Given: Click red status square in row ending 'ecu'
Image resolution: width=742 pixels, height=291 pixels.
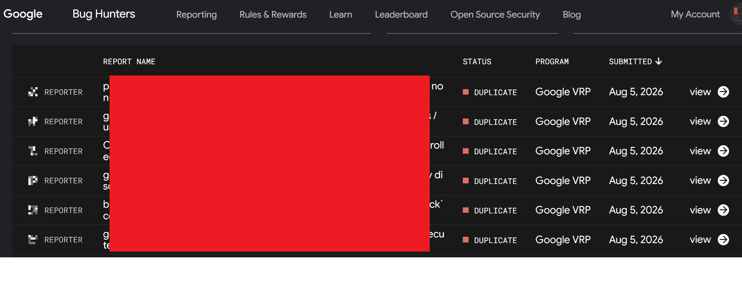Looking at the screenshot, I should tap(466, 239).
